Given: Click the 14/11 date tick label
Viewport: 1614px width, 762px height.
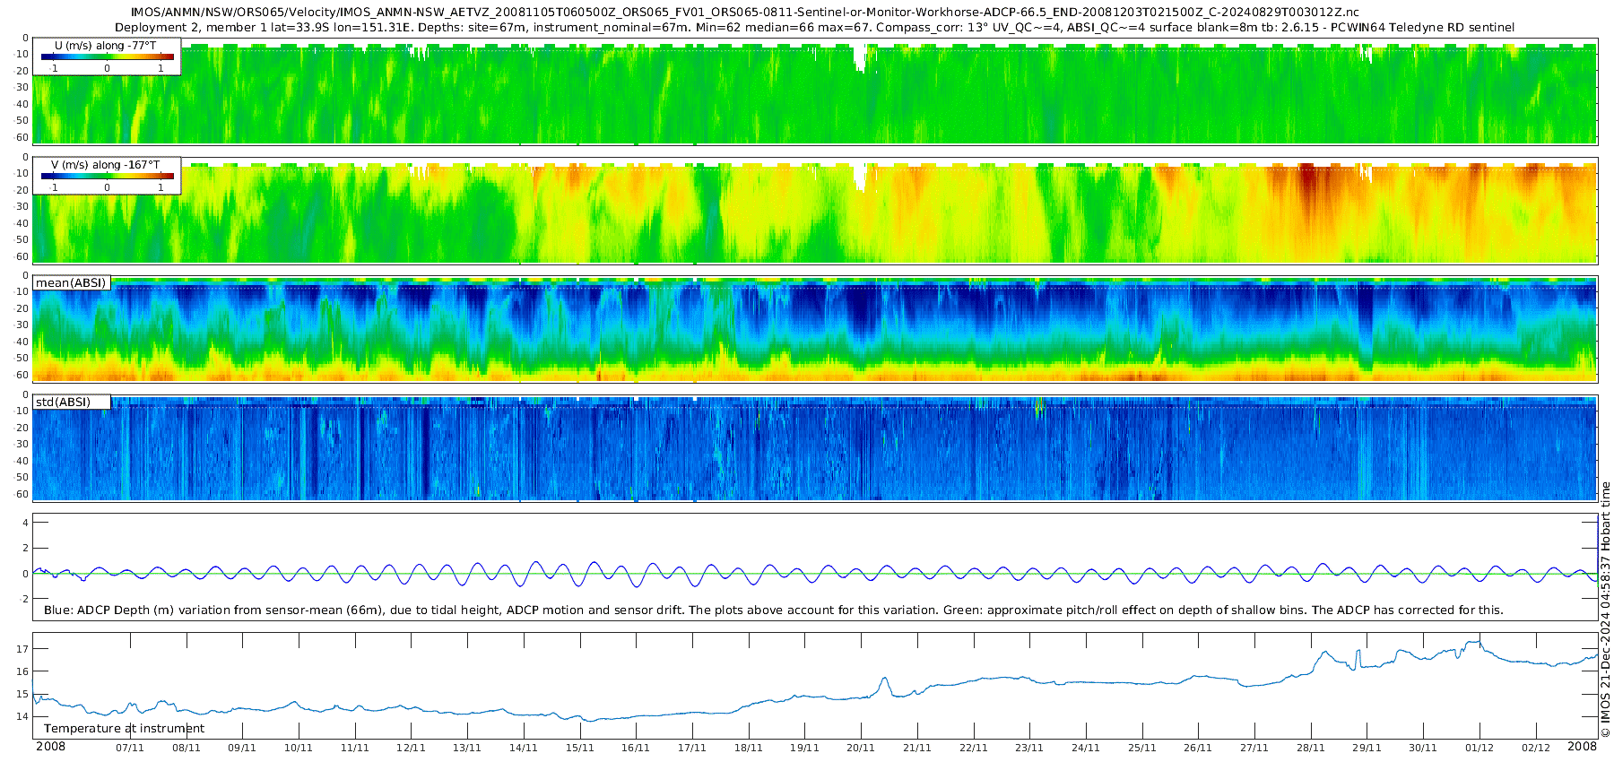Looking at the screenshot, I should pos(524,748).
